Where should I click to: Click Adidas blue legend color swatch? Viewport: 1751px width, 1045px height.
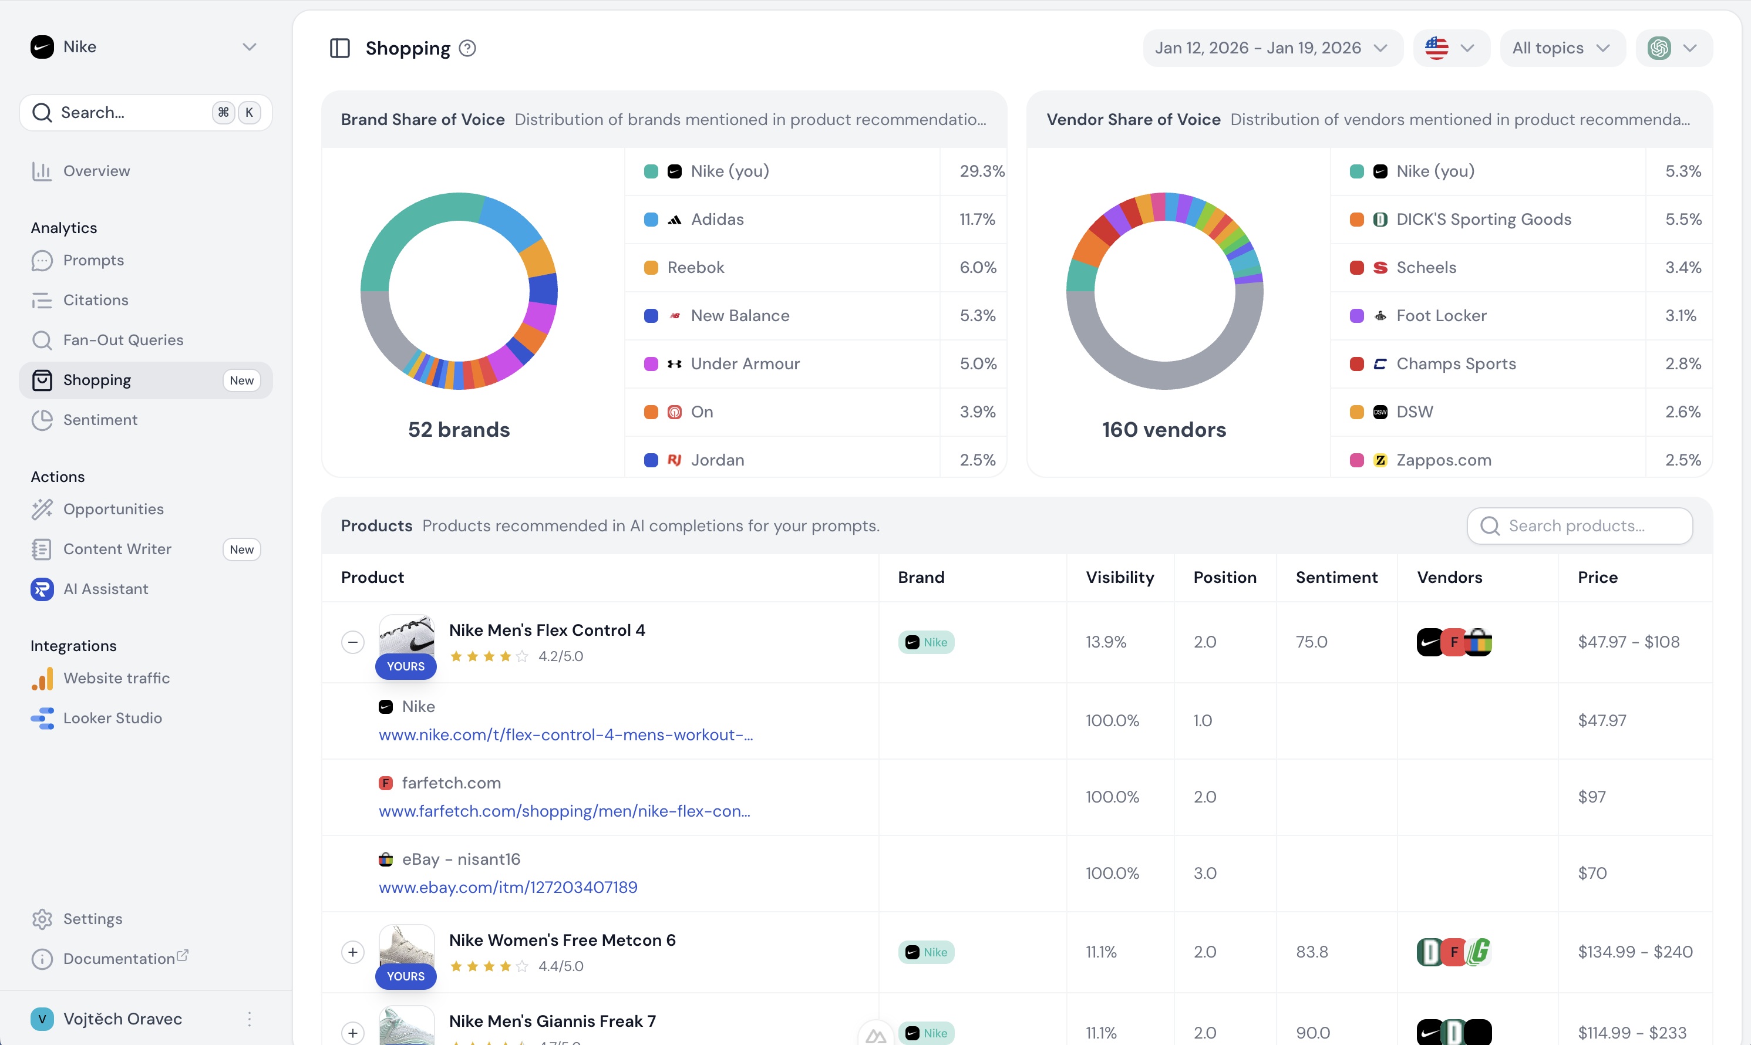[651, 220]
